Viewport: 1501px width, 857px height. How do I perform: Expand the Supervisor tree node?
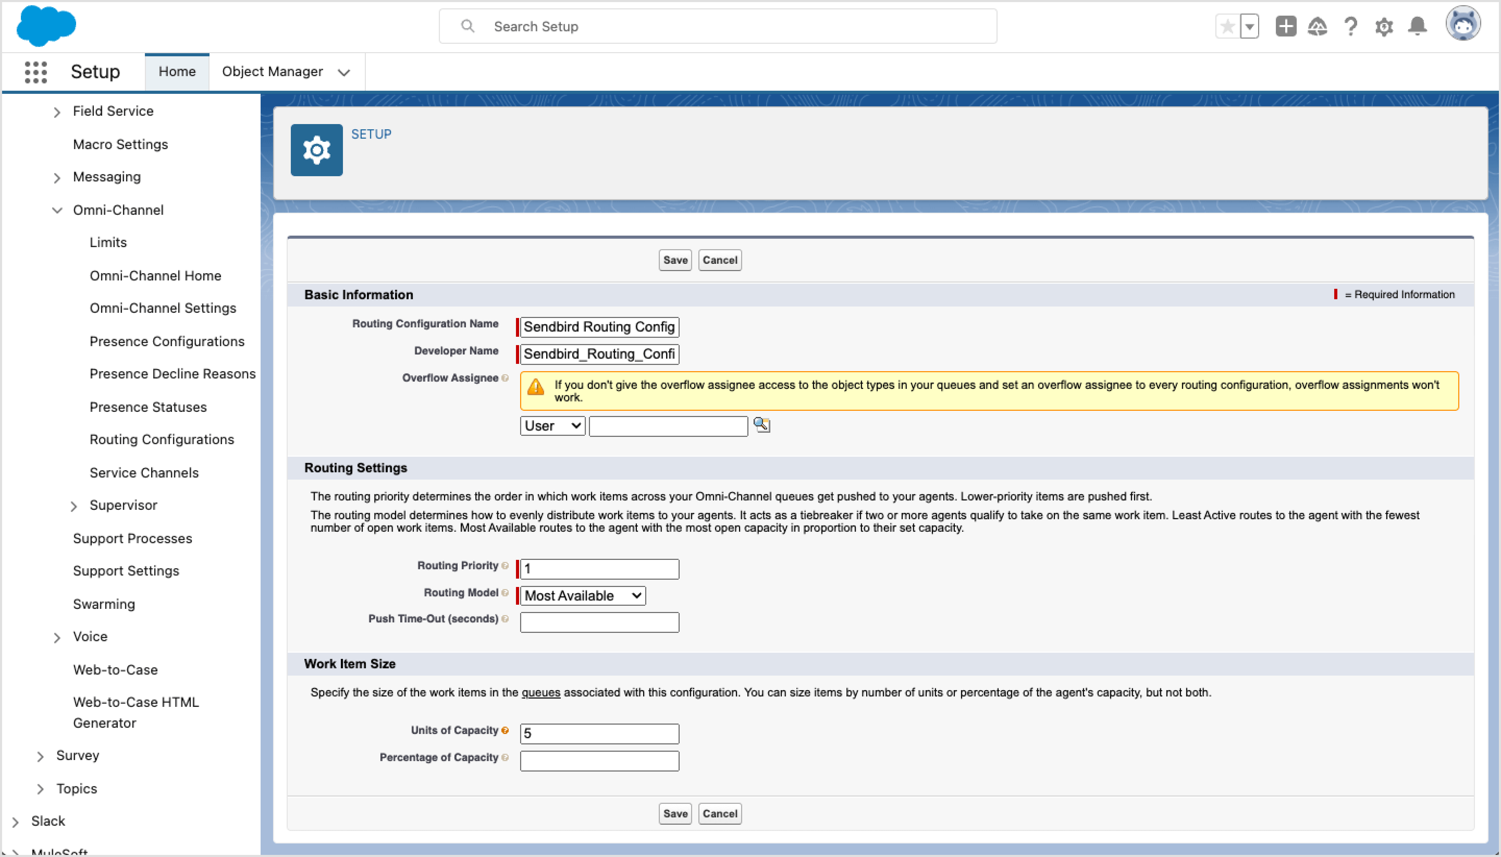pyautogui.click(x=74, y=506)
